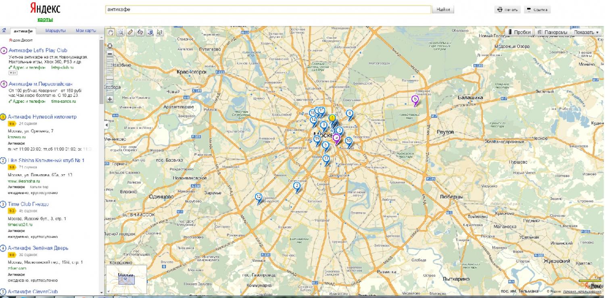Click the home icon left of search tabs

coord(4,31)
